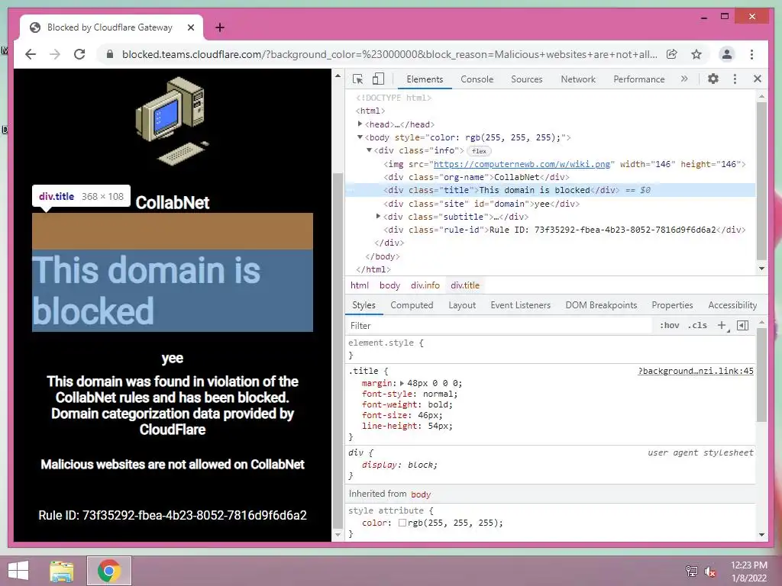
Task: Expand the margin shorthand property triangle
Action: tap(402, 383)
